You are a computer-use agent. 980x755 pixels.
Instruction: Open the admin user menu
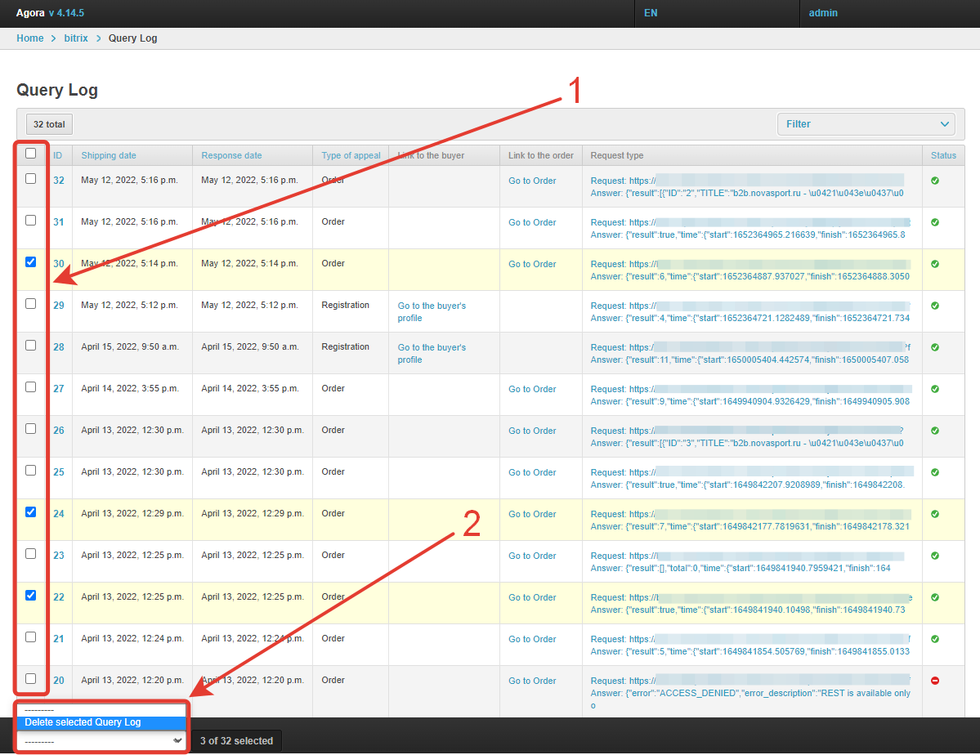(823, 13)
